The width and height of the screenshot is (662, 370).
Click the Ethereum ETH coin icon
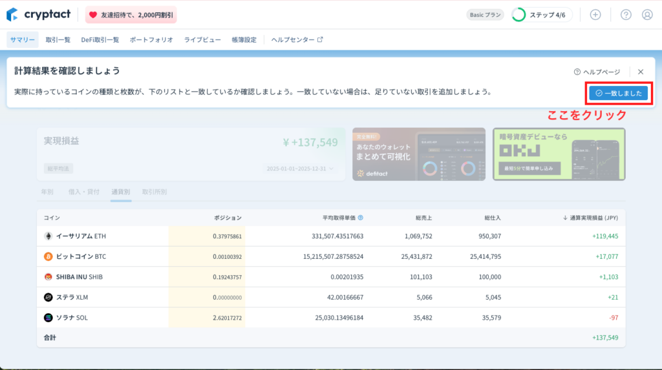click(48, 236)
